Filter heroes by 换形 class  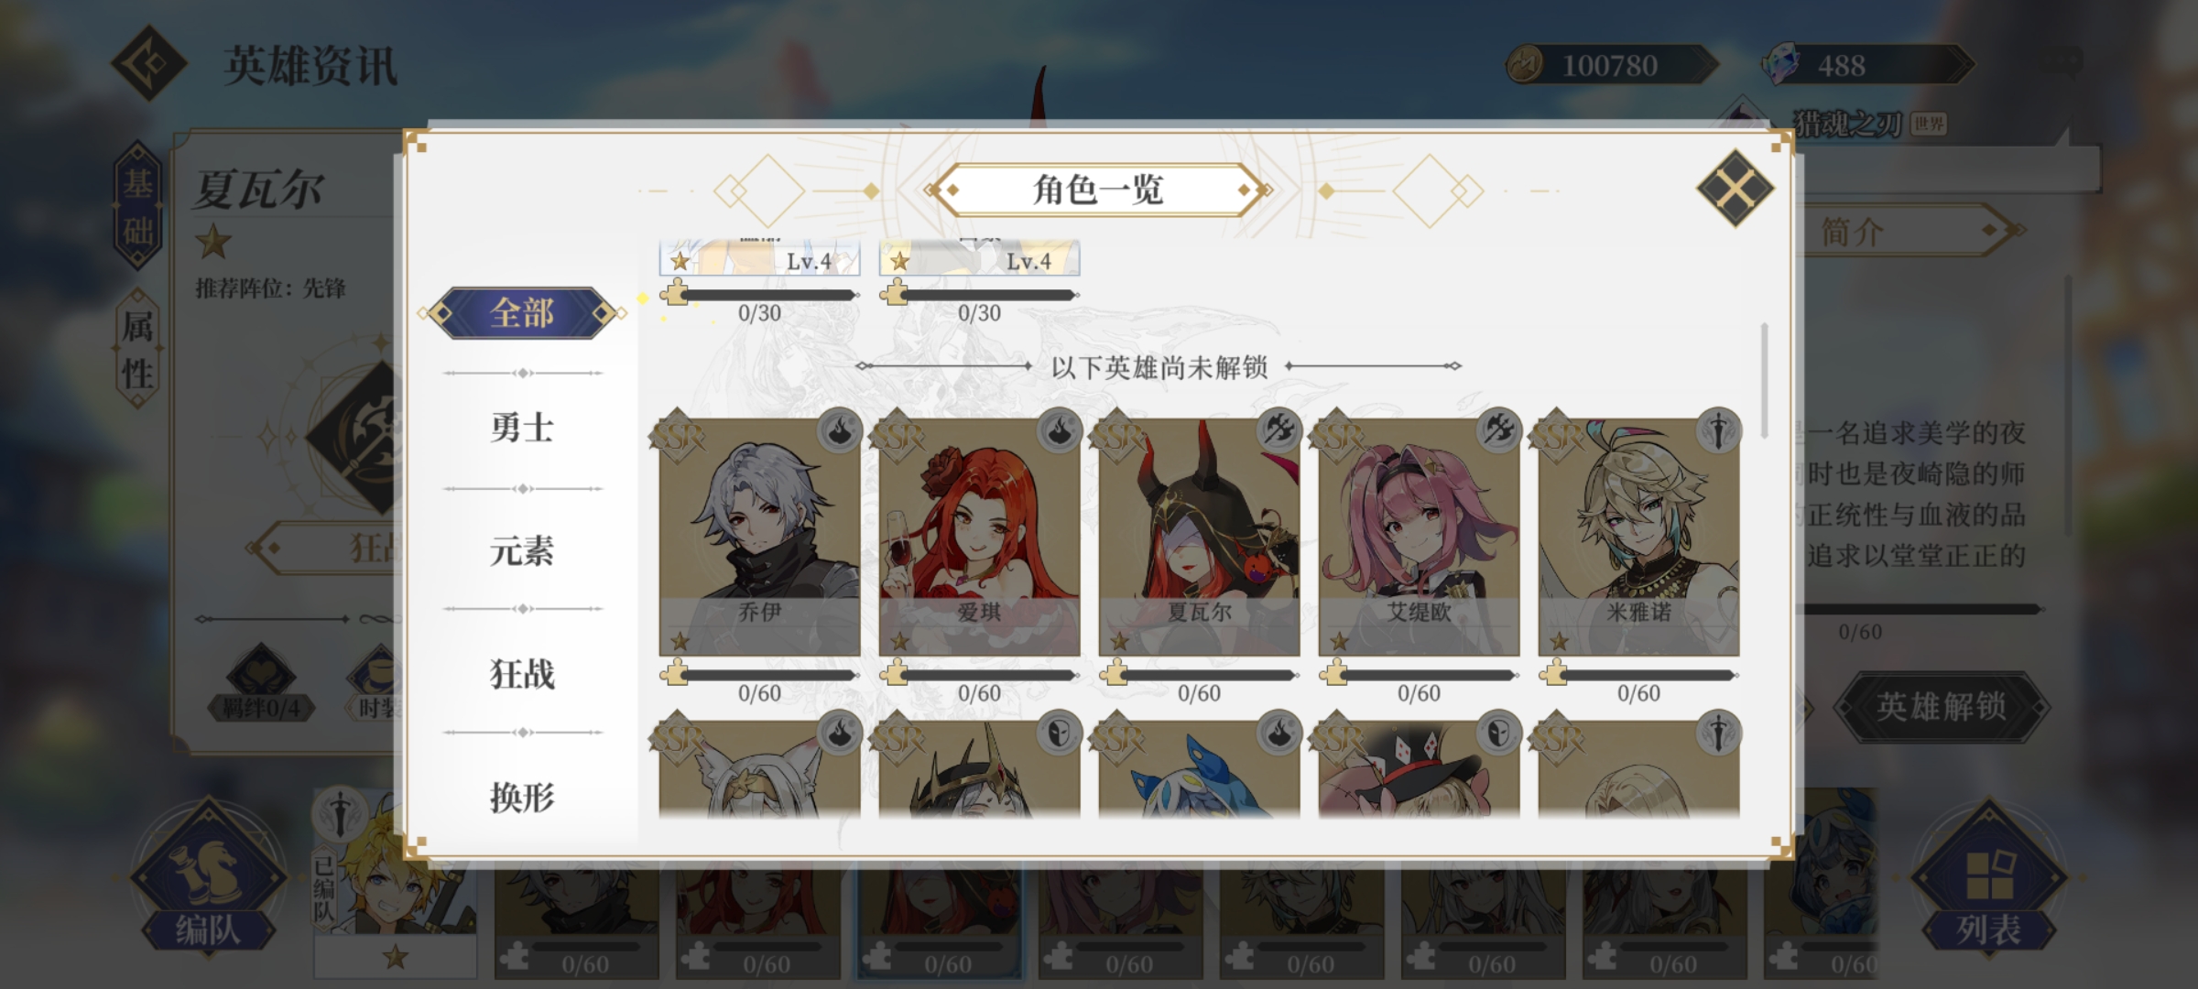point(522,797)
